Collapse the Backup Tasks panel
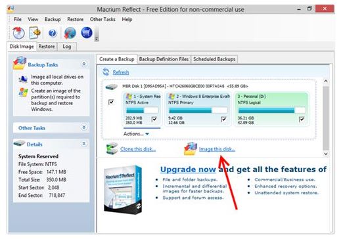 (x=84, y=64)
